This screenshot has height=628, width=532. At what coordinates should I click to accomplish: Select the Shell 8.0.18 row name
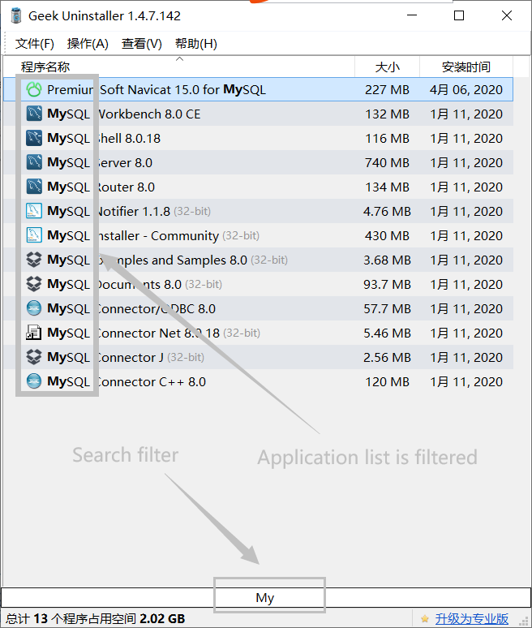pos(104,138)
